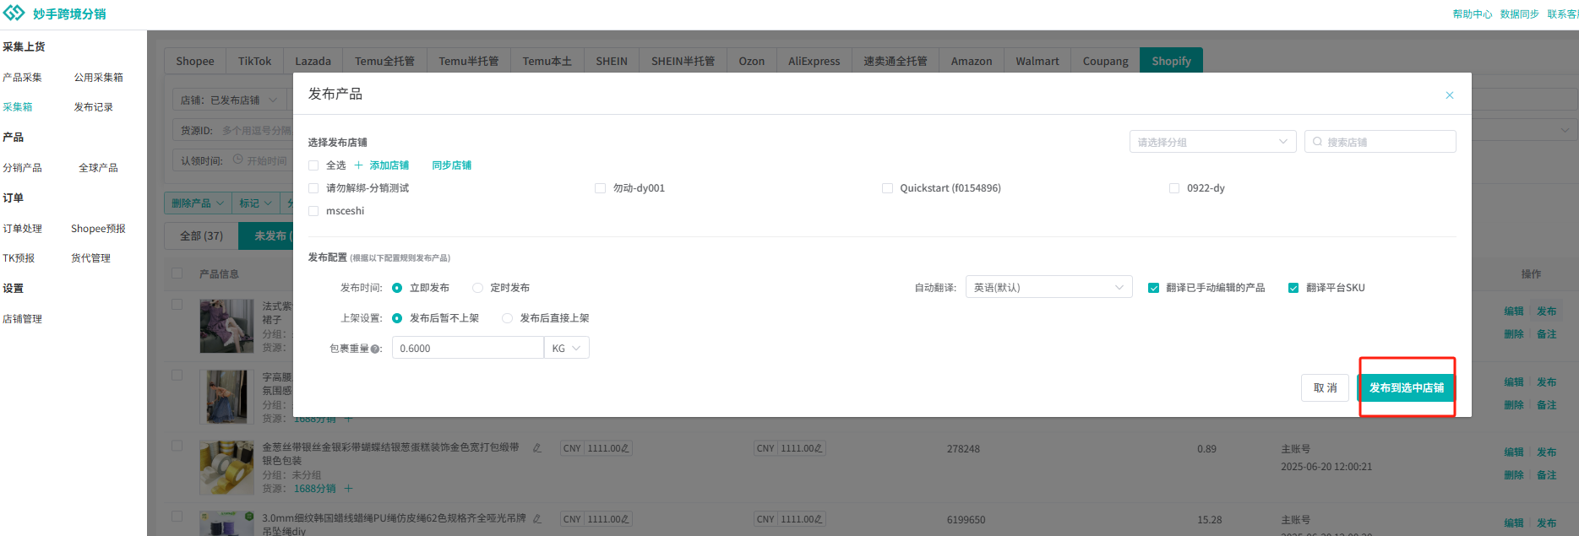
Task: Click the purple dress product thumbnail
Action: pyautogui.click(x=226, y=326)
